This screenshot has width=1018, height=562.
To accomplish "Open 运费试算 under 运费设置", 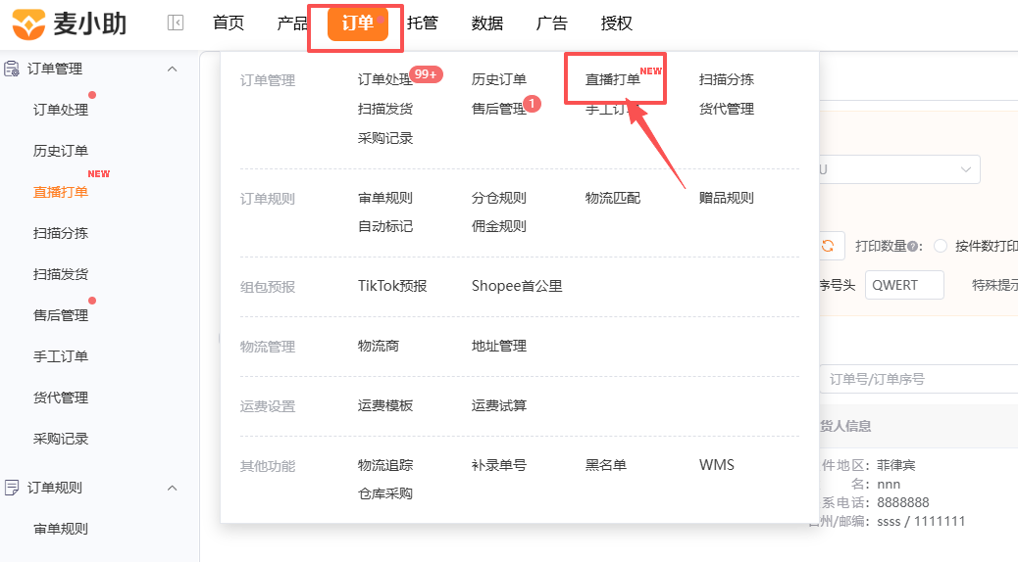I will pyautogui.click(x=498, y=405).
